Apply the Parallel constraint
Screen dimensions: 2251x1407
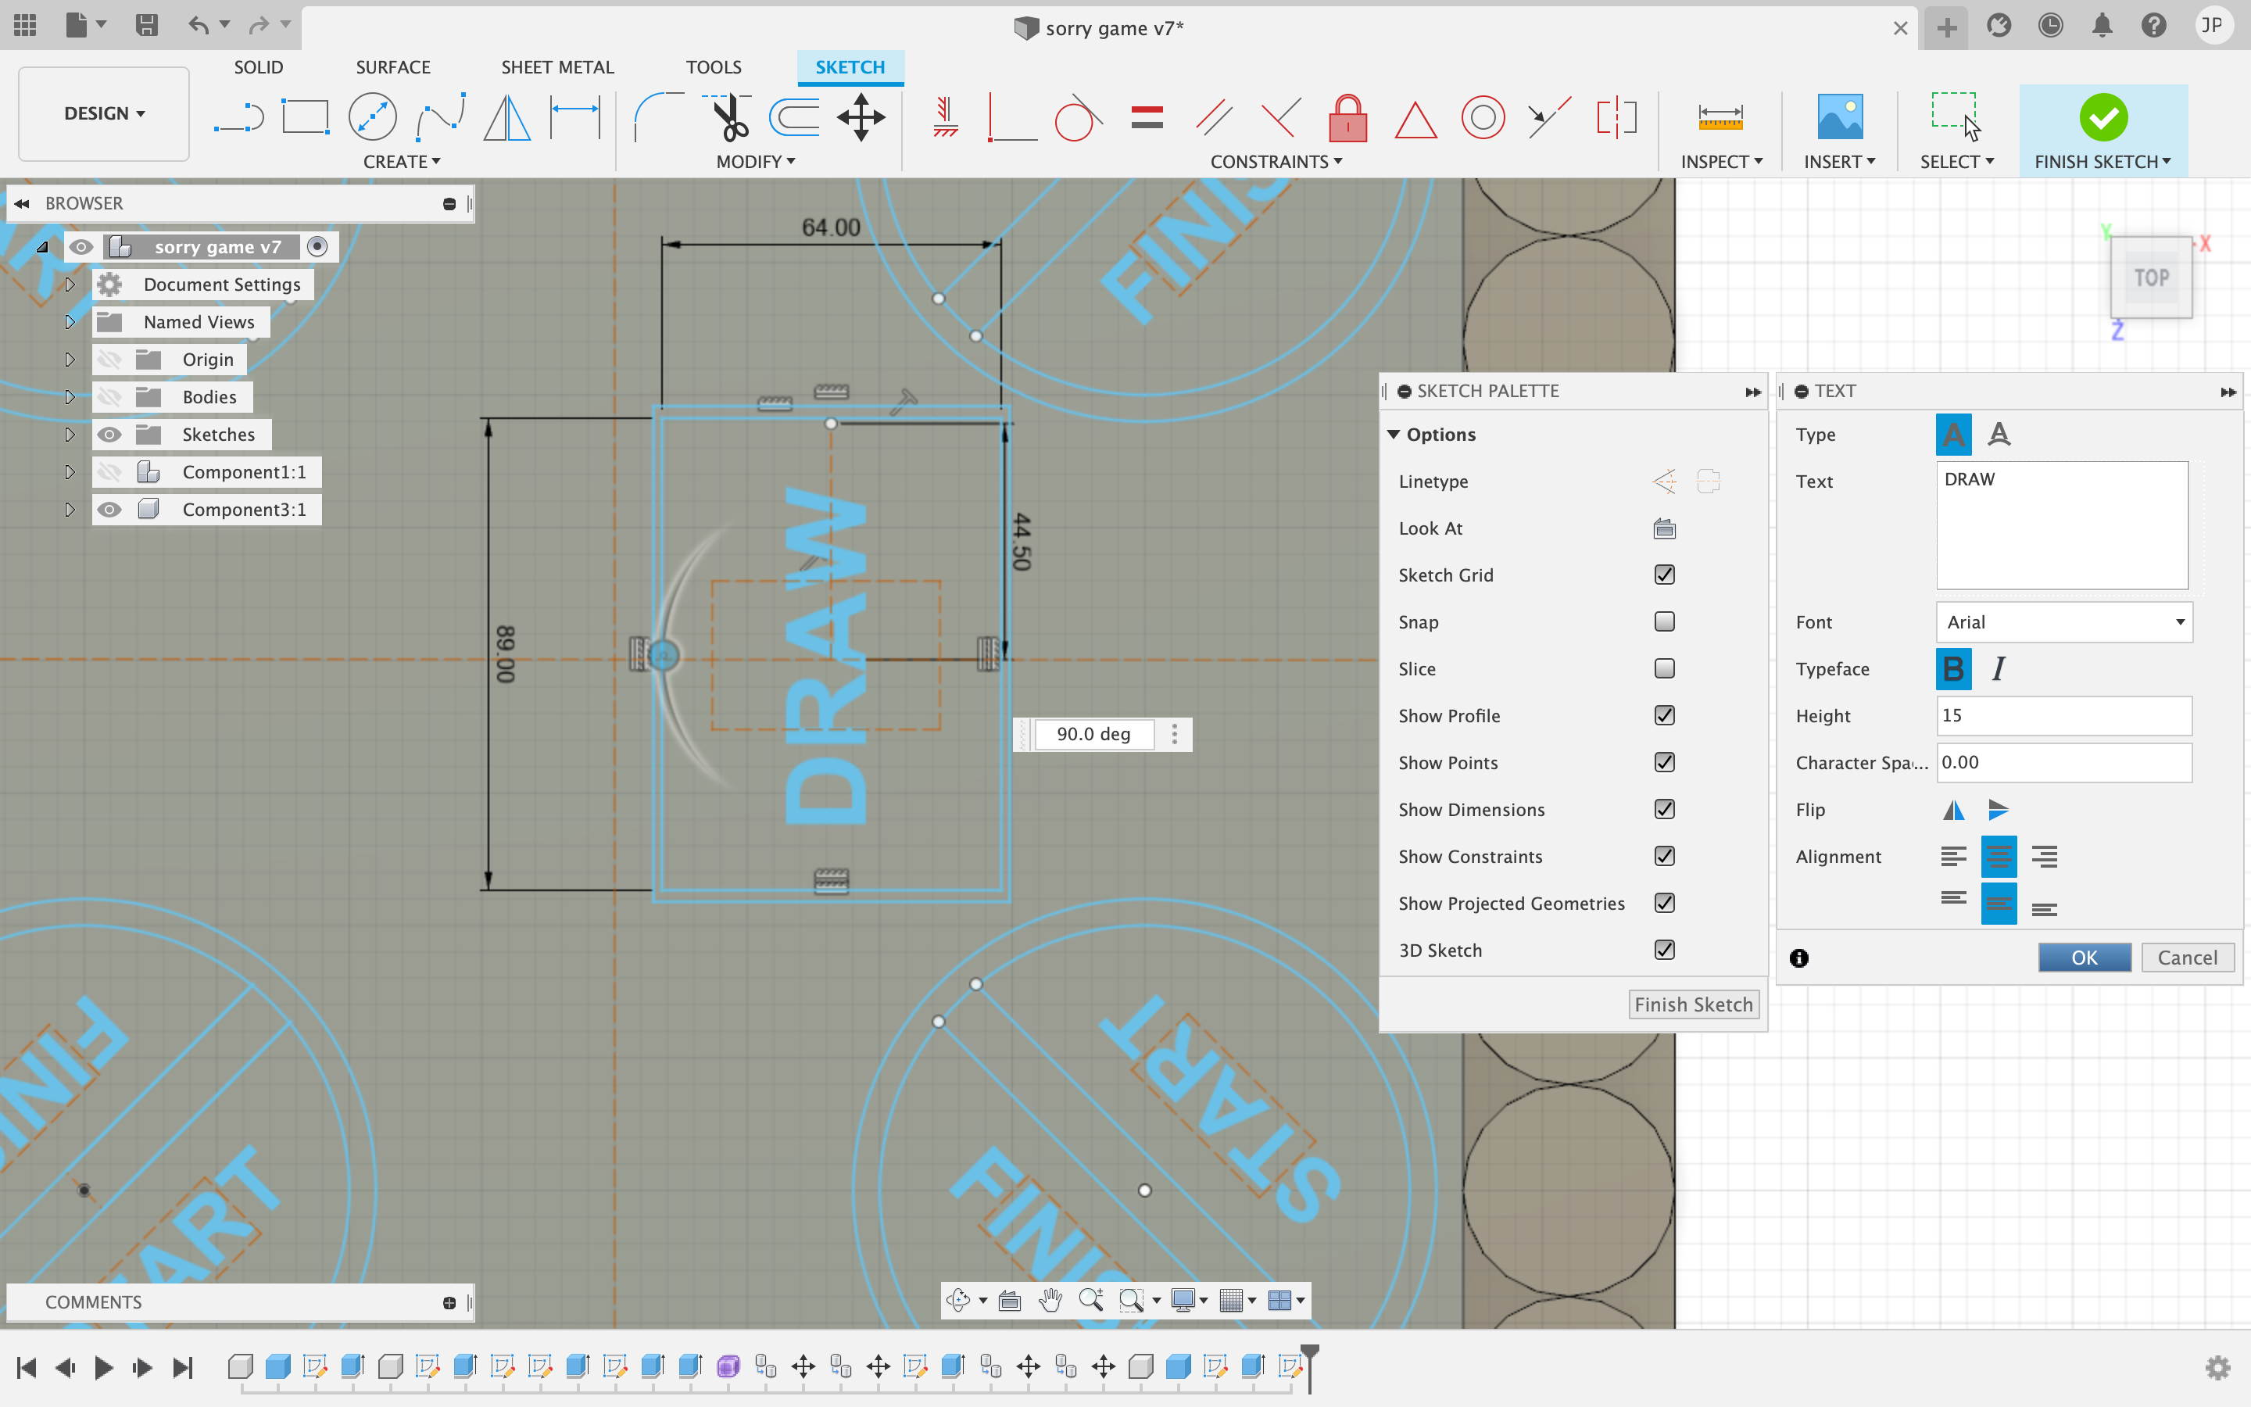coord(1214,118)
